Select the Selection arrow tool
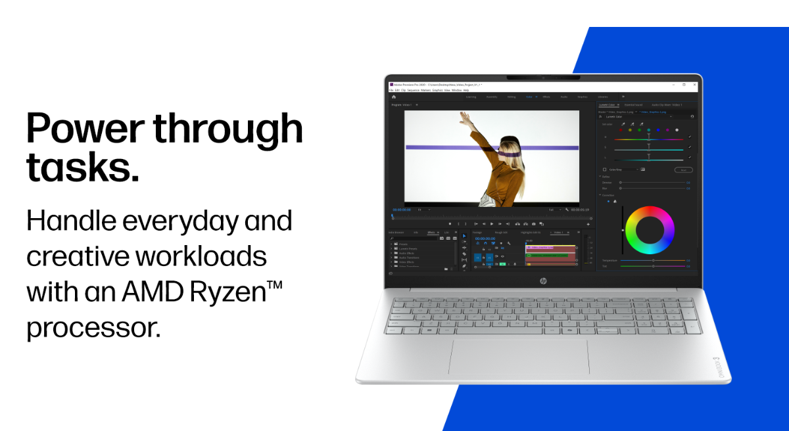The image size is (789, 431). pos(464,236)
